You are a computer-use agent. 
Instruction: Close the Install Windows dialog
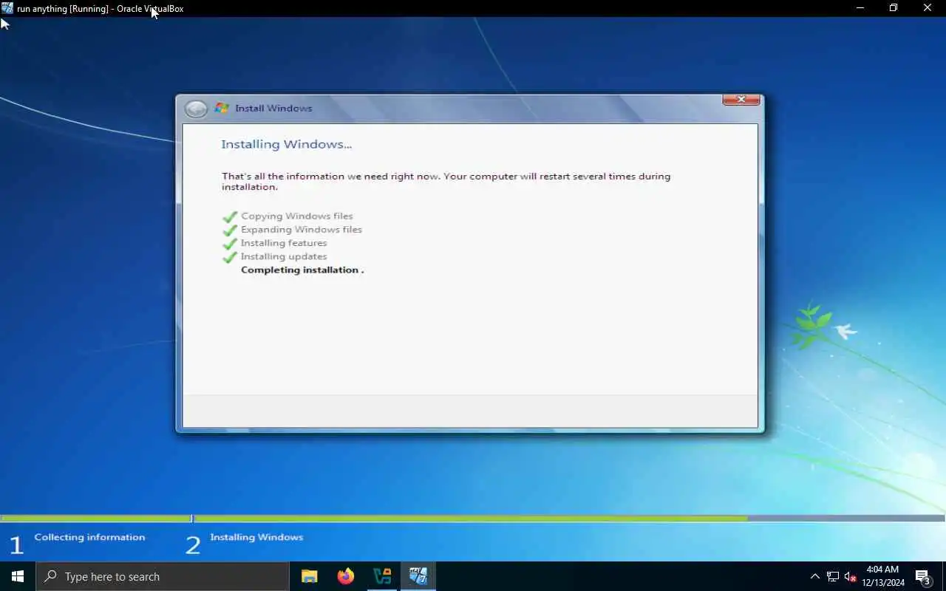741,100
